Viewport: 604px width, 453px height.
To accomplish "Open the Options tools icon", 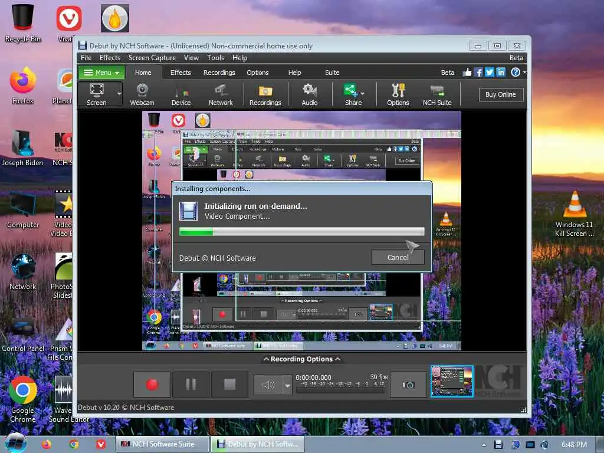I will pos(398,94).
